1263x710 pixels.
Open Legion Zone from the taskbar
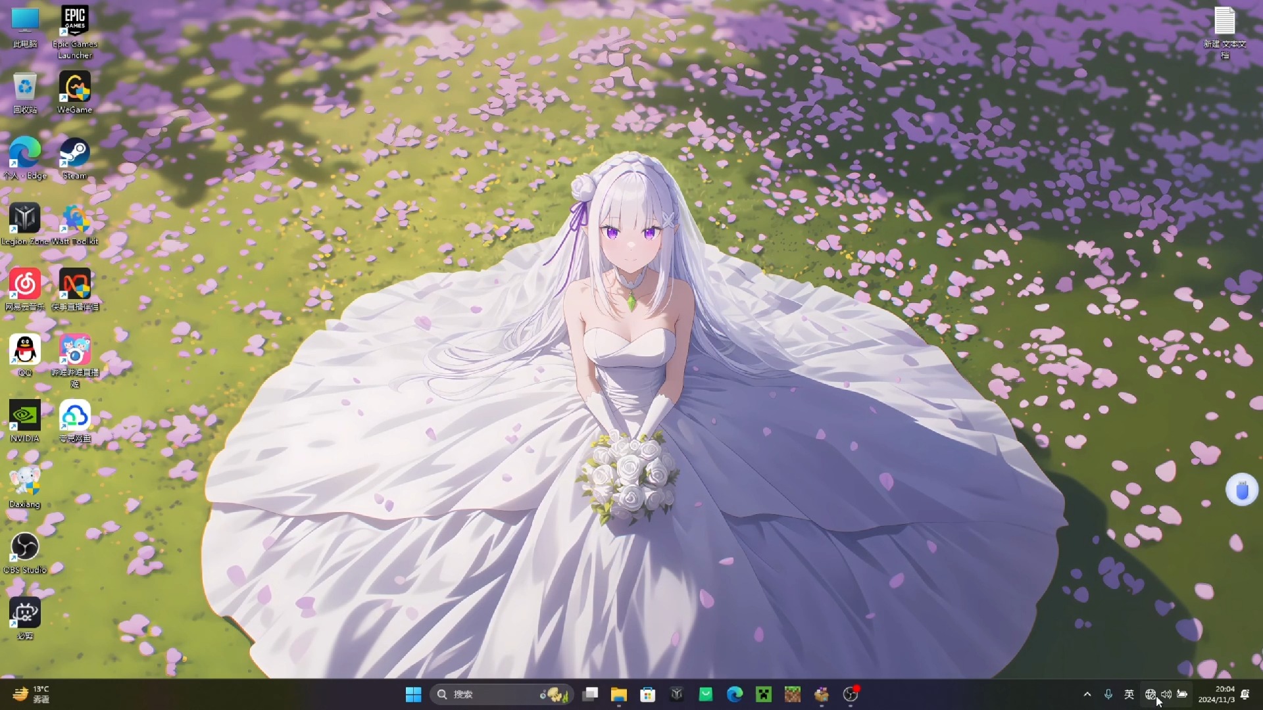pyautogui.click(x=677, y=694)
